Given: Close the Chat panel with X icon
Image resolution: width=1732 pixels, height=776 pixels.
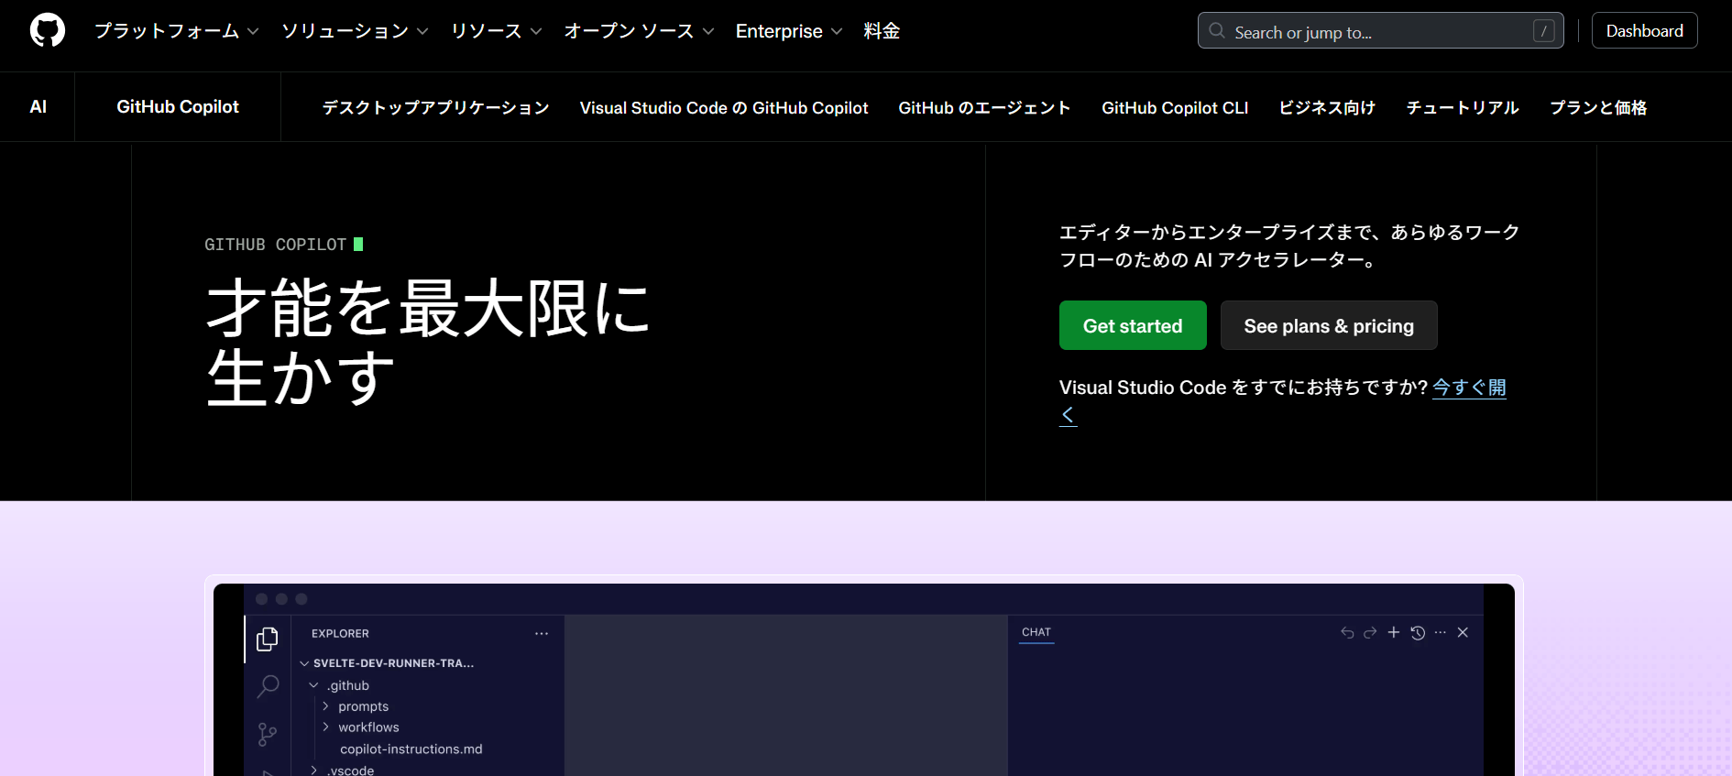Looking at the screenshot, I should 1463,632.
